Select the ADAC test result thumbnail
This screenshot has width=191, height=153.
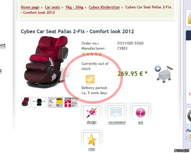tap(56, 102)
